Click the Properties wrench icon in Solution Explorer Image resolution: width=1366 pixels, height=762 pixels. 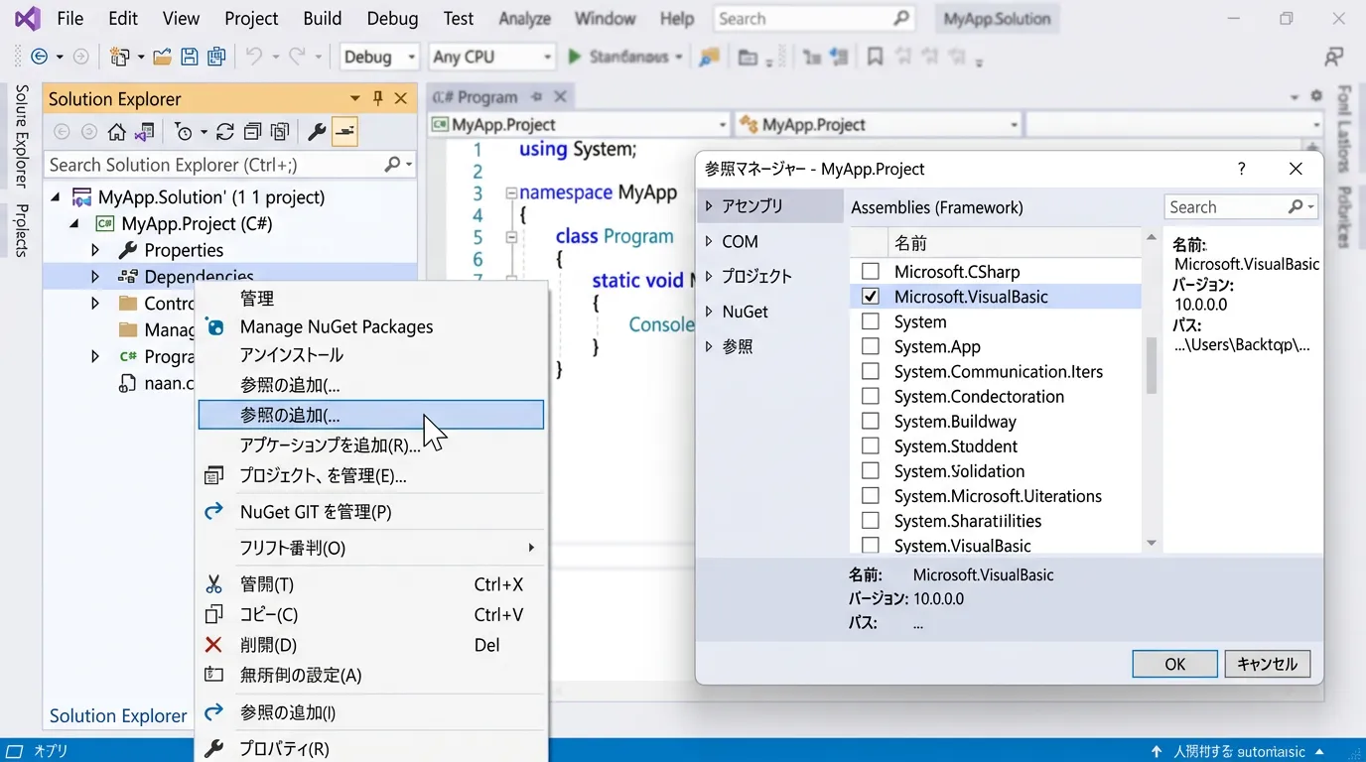point(316,132)
